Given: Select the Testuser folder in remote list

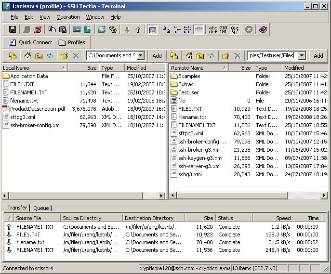Looking at the screenshot, I should tap(188, 92).
